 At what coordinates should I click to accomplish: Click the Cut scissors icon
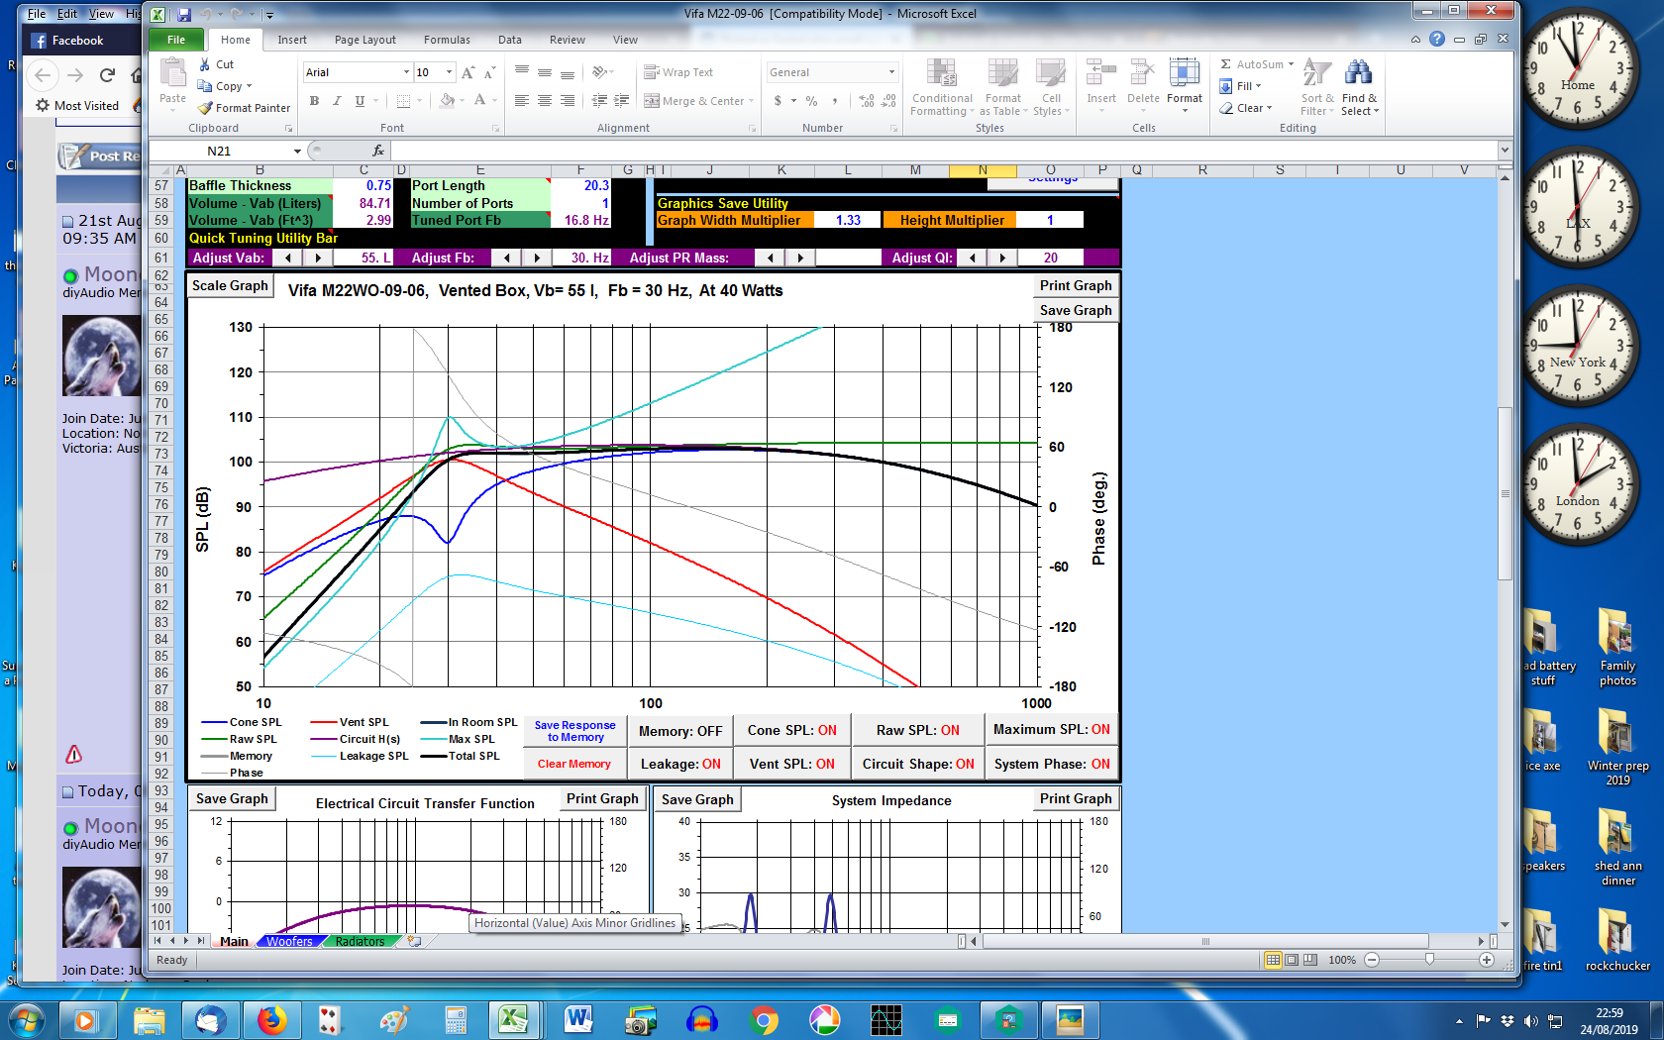pyautogui.click(x=205, y=64)
